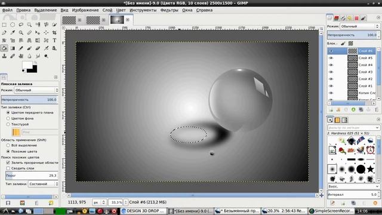Image resolution: width=382 pixels, height=215 pixels.
Task: Select the 'Похожие цвета' radio option
Action: [8, 151]
